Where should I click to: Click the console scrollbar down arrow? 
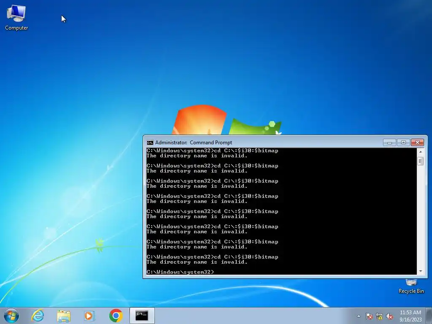pos(421,271)
